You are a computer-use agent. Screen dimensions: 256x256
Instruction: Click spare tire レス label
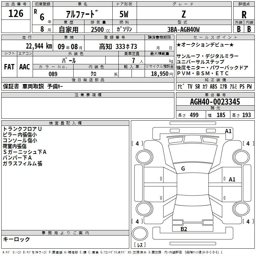(140, 245)
